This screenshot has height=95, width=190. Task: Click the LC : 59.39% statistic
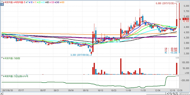[x=171, y=50]
